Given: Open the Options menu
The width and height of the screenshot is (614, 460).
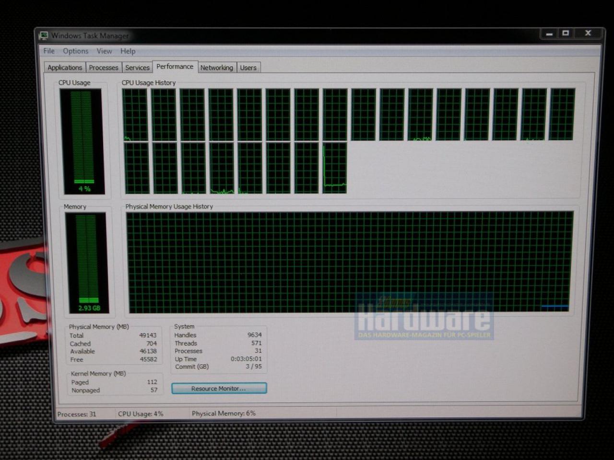Looking at the screenshot, I should pyautogui.click(x=76, y=51).
